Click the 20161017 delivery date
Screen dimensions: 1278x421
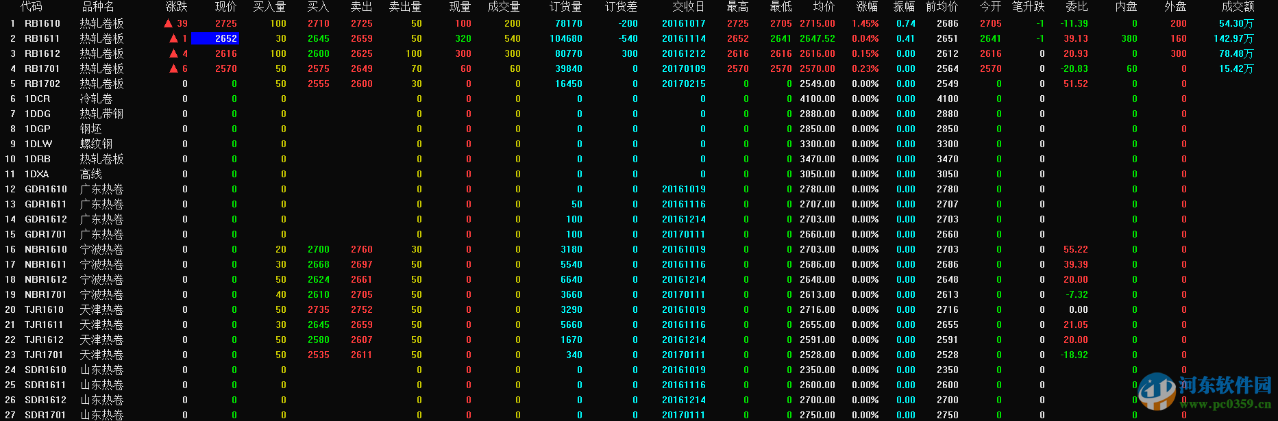684,23
